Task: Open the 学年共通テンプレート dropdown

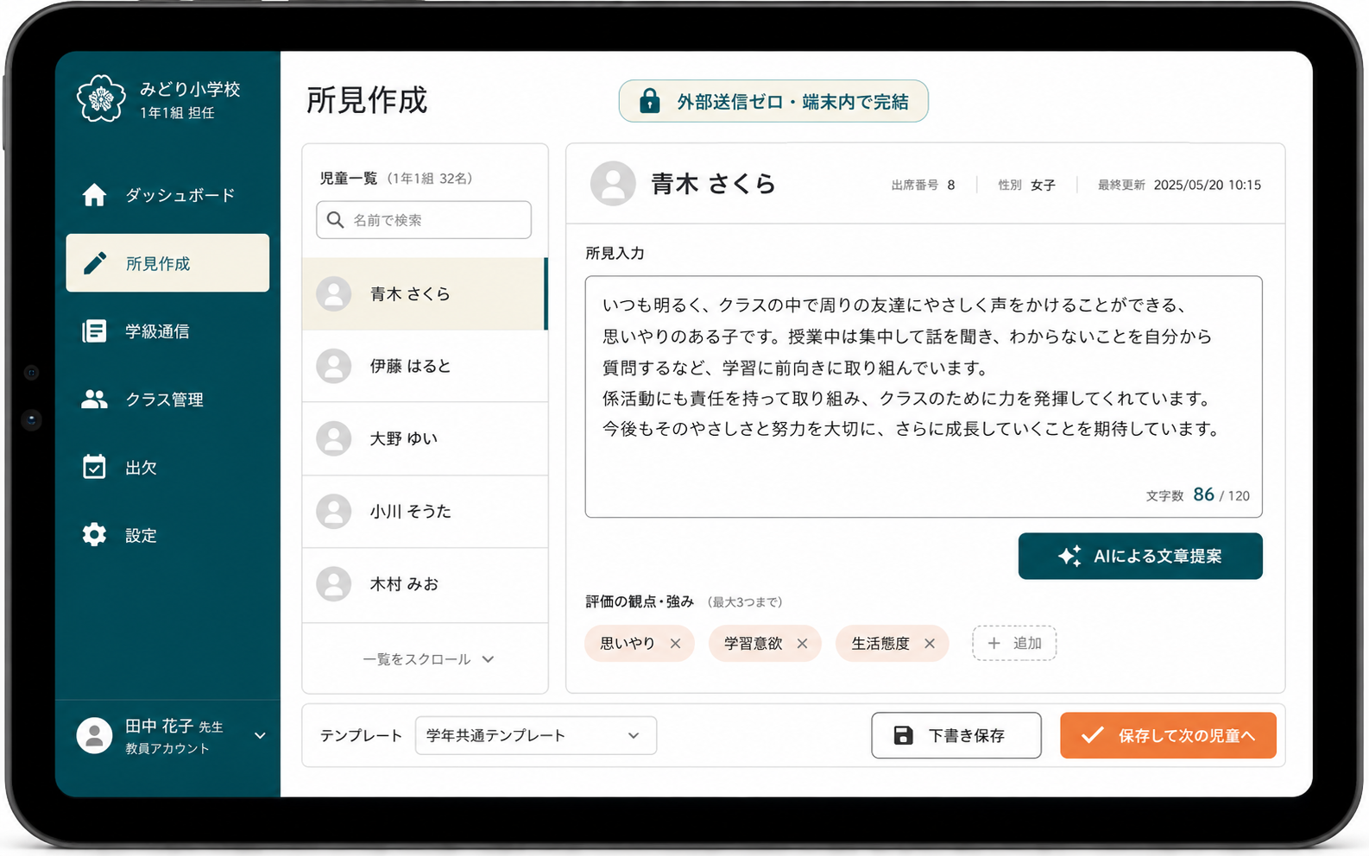Action: coord(536,735)
